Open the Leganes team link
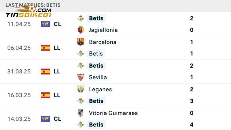 [x=100, y=89]
